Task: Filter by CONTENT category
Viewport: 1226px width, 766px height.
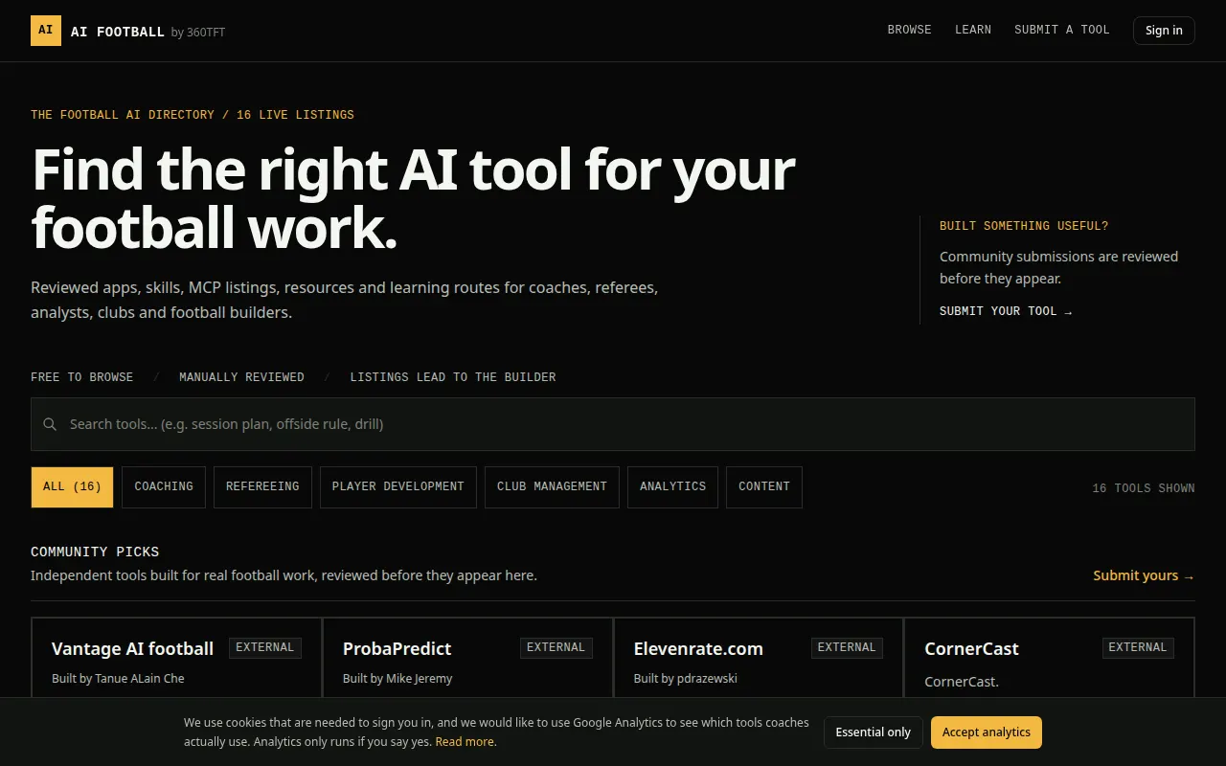Action: [x=764, y=486]
